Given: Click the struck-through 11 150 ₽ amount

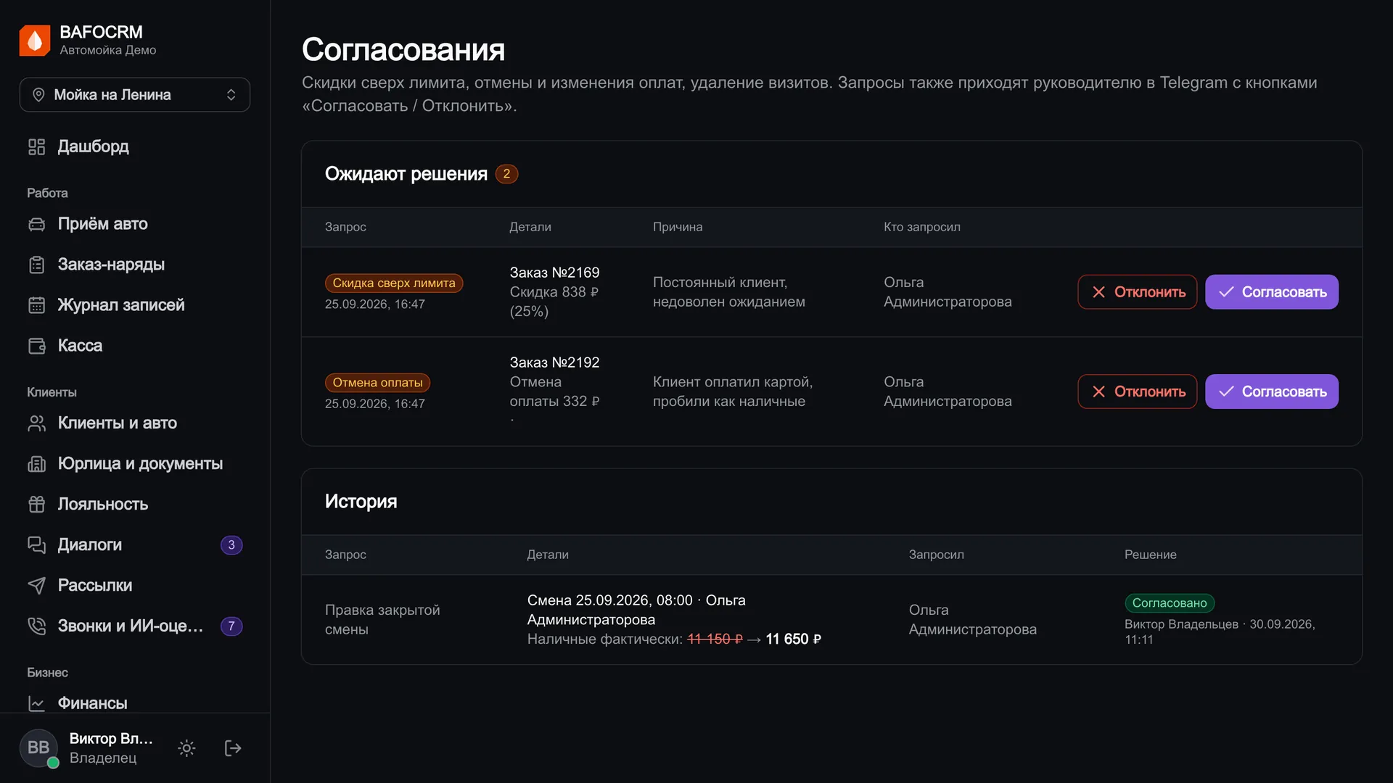Looking at the screenshot, I should (x=715, y=639).
